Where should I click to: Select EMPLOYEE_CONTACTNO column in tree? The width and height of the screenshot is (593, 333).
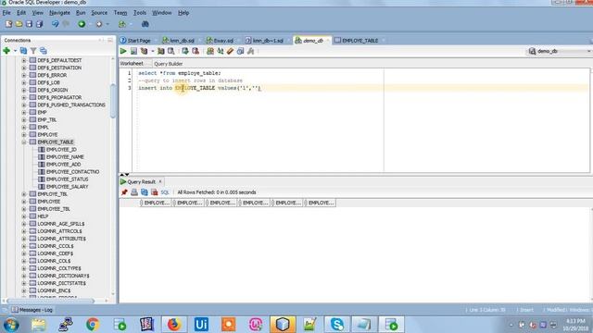pos(72,172)
